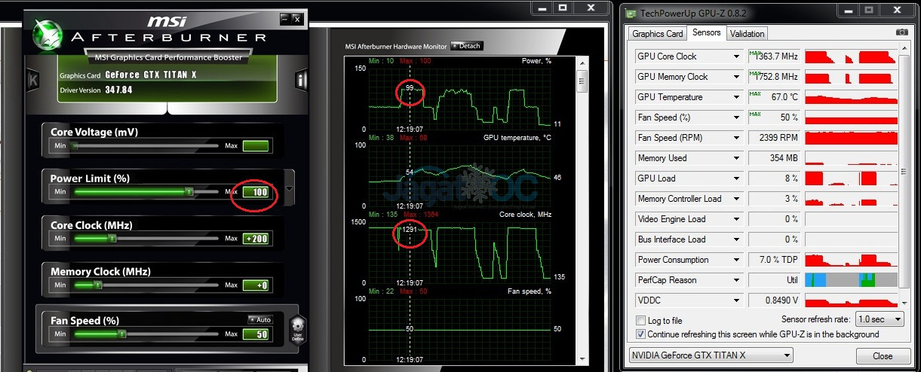
Task: Click the Core Voltage value box
Action: (x=256, y=146)
